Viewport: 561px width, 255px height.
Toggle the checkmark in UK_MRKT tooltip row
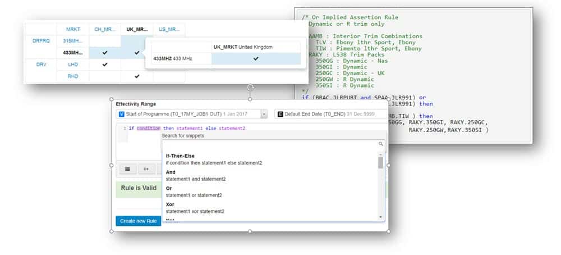click(x=256, y=58)
